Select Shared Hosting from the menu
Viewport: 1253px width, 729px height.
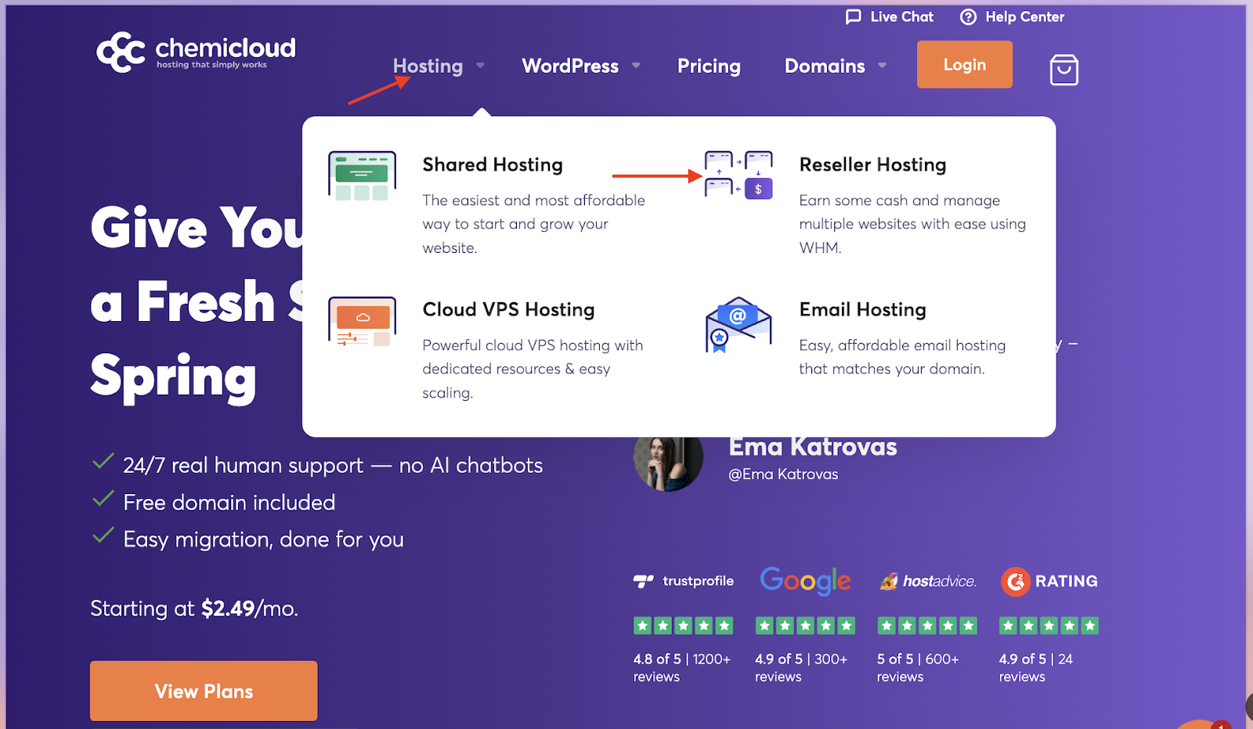tap(493, 164)
